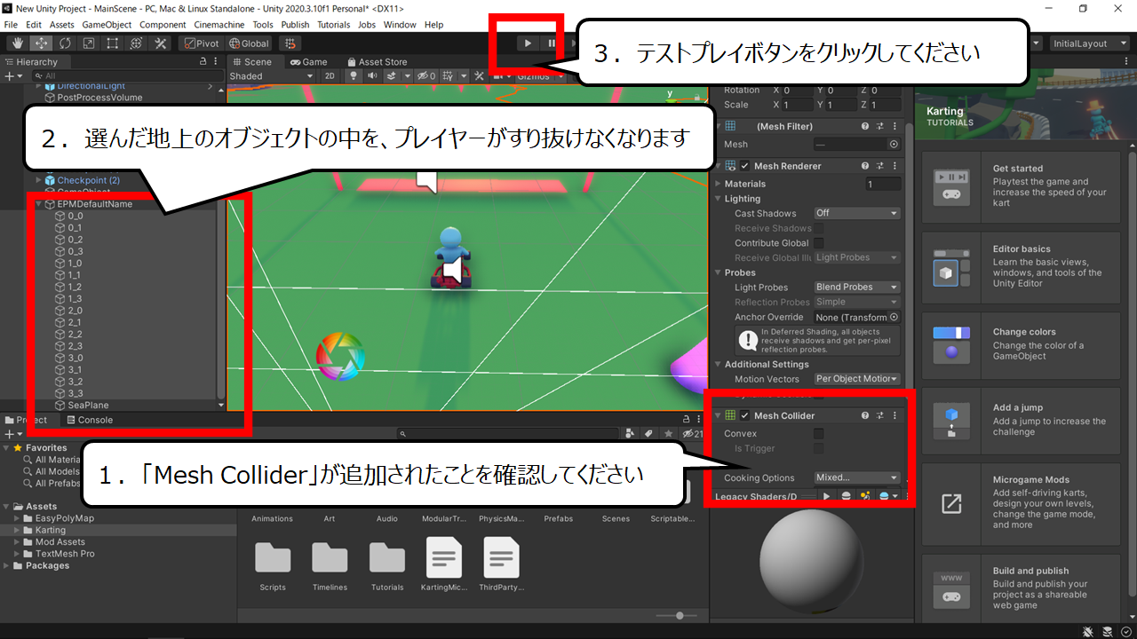1137x639 pixels.
Task: Enable the Convex checkbox
Action: pyautogui.click(x=819, y=434)
